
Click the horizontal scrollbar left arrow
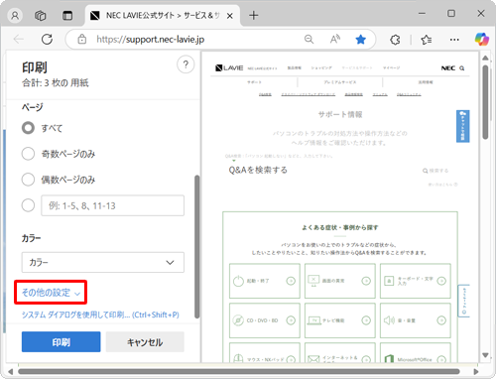pyautogui.click(x=11, y=371)
